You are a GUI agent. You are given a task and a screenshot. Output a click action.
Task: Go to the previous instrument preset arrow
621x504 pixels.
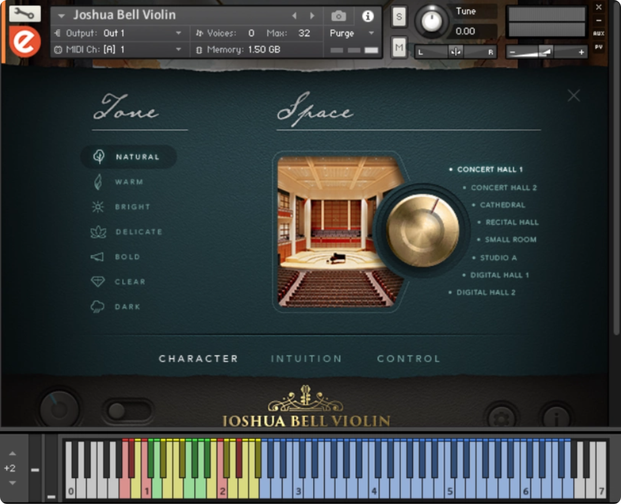[294, 16]
